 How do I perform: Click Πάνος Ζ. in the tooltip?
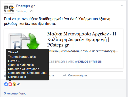click(14, 61)
